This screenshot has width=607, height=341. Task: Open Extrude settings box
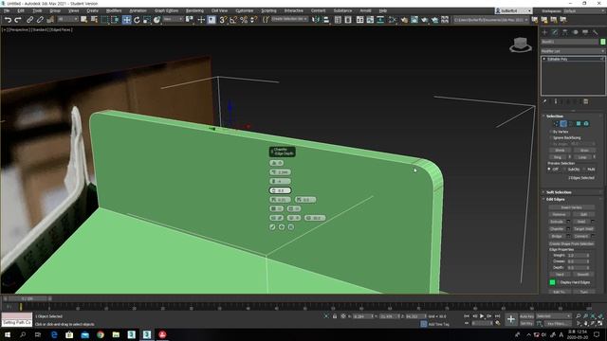pyautogui.click(x=568, y=222)
